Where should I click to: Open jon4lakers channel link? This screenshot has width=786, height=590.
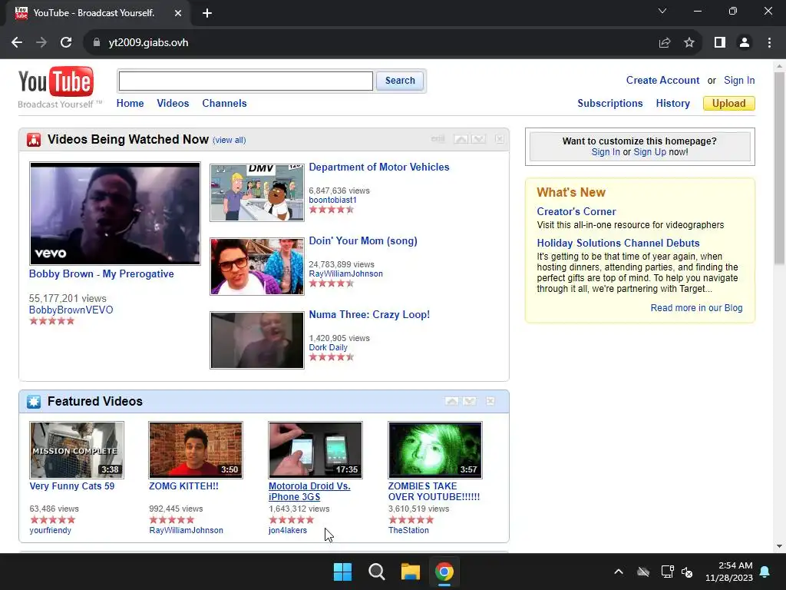point(288,530)
